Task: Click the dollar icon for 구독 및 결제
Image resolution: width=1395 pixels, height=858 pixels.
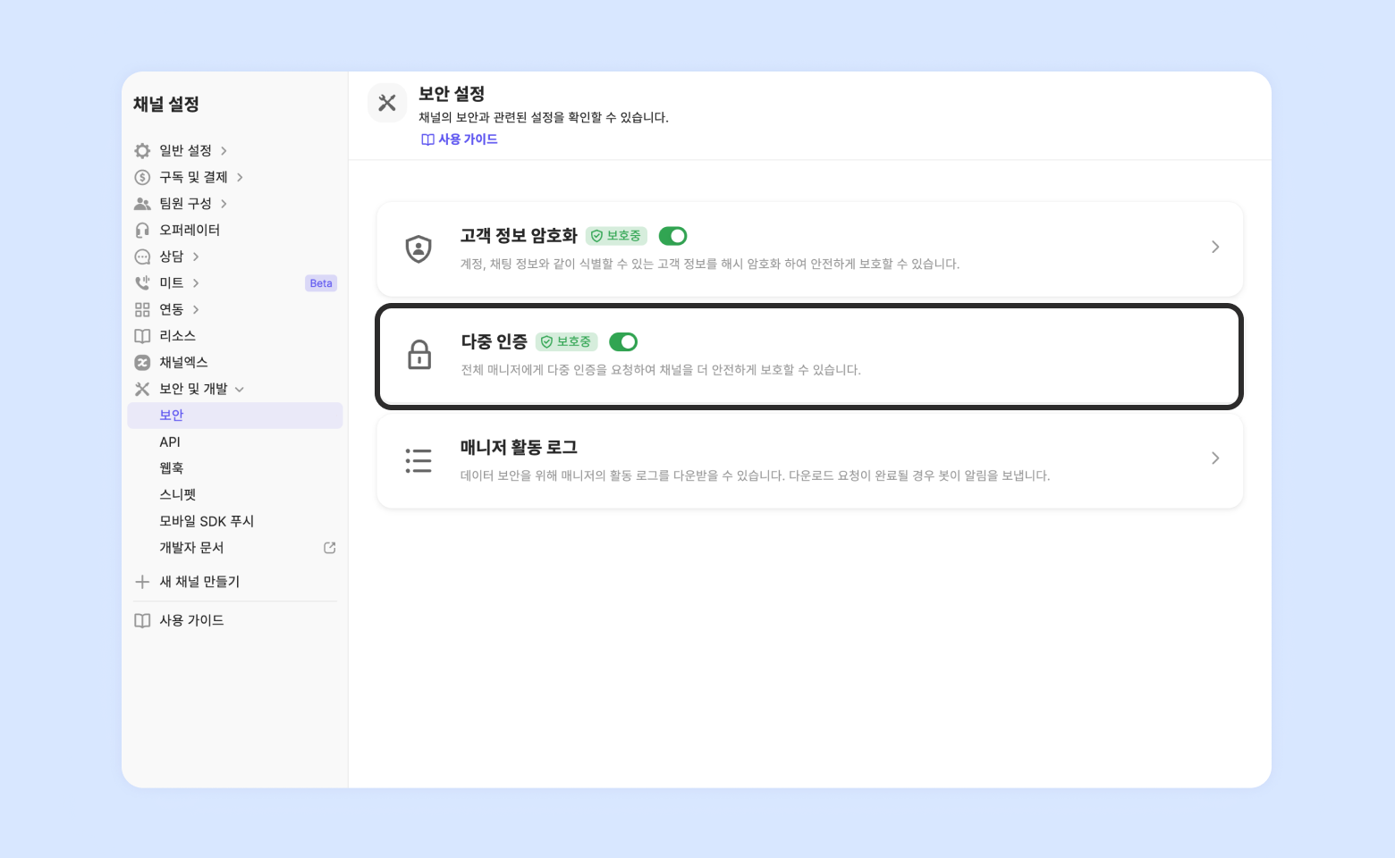Action: coord(142,177)
